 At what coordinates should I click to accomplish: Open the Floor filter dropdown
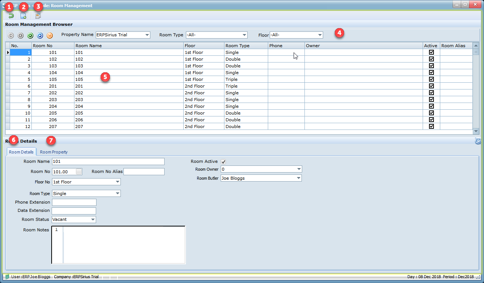(x=320, y=35)
